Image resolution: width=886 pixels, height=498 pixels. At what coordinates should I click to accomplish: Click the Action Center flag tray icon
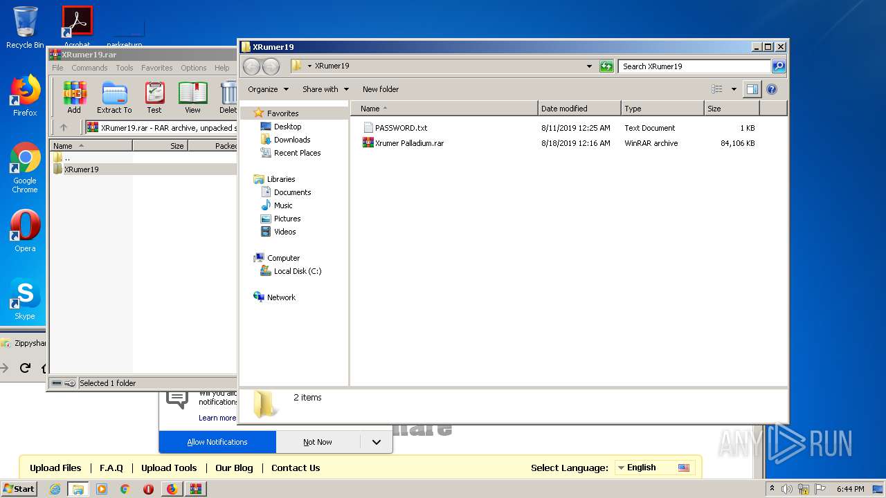pyautogui.click(x=820, y=489)
